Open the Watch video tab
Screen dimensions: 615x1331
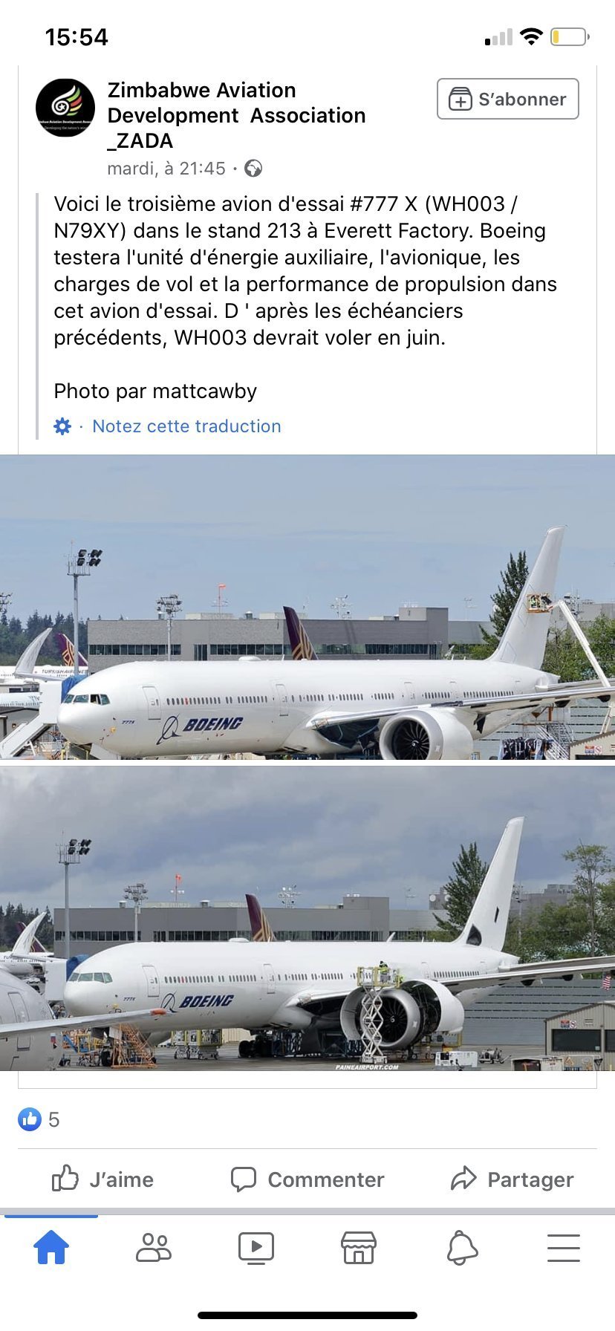(x=256, y=1248)
